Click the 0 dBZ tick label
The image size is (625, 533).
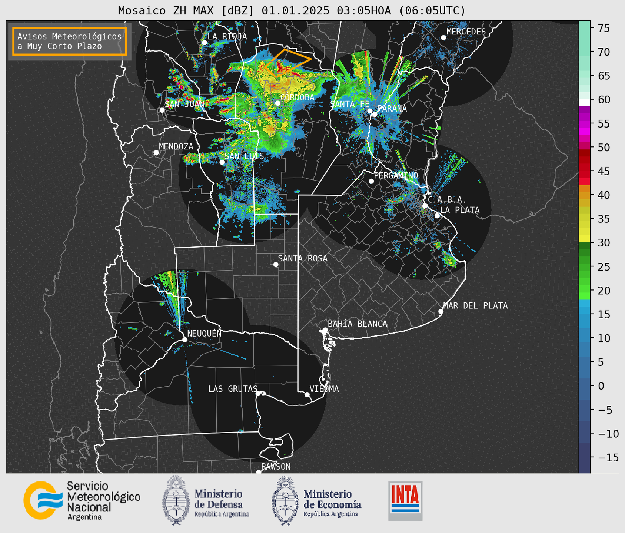click(x=601, y=386)
